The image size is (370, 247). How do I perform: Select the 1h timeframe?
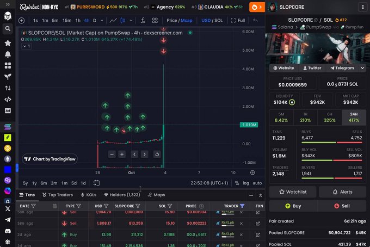(78, 21)
